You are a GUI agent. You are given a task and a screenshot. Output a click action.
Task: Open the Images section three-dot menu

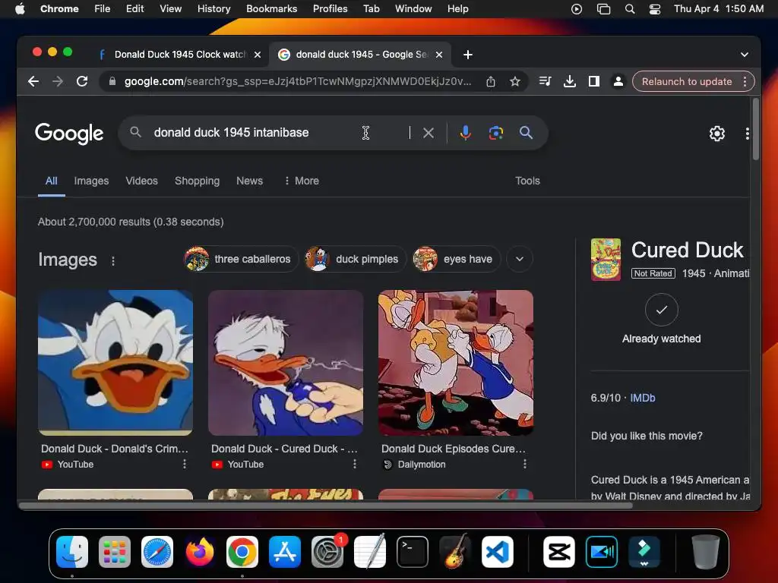[x=113, y=261]
